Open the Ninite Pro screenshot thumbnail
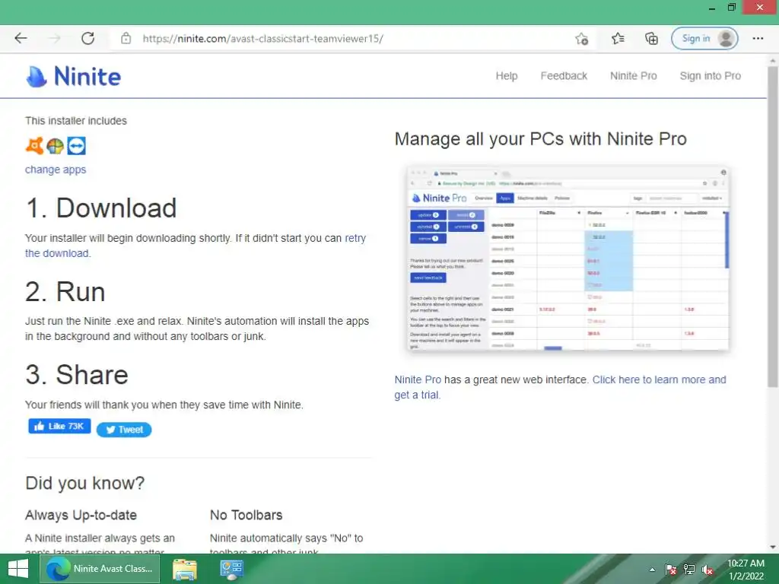The image size is (779, 584). (x=568, y=259)
